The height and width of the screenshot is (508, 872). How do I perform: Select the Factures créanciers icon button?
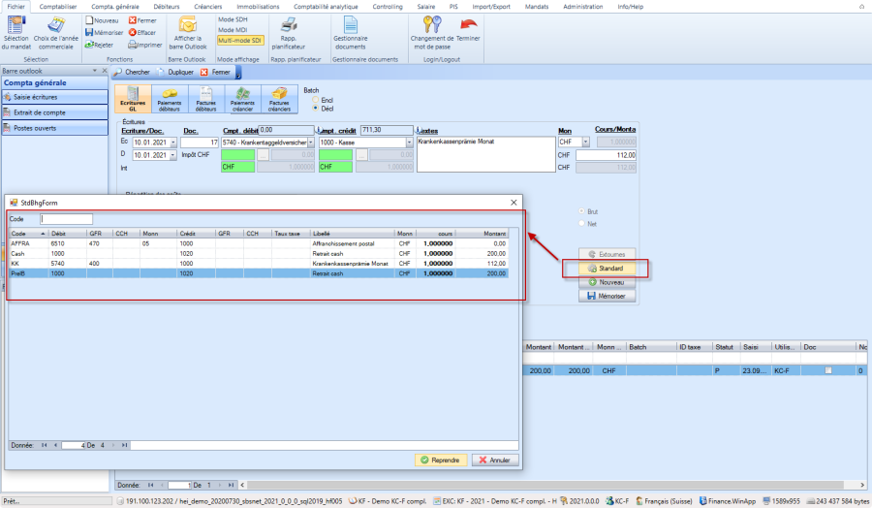point(279,99)
